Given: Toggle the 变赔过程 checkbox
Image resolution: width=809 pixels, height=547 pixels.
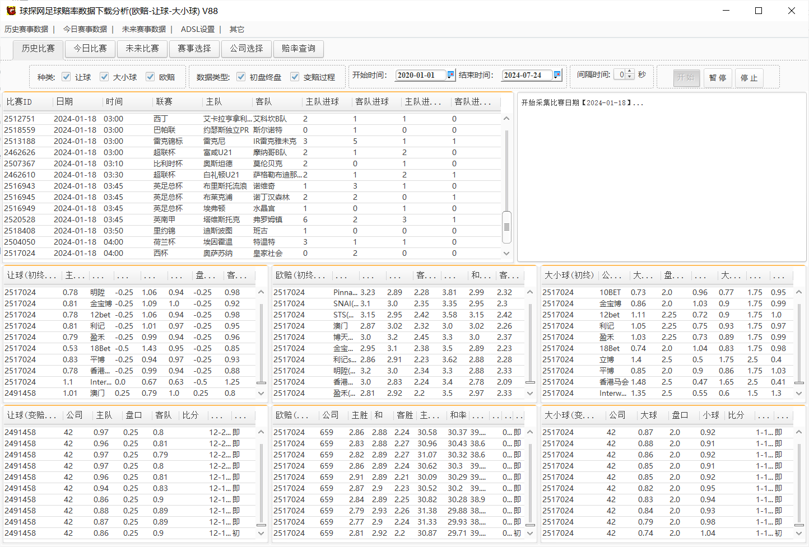Looking at the screenshot, I should 295,77.
